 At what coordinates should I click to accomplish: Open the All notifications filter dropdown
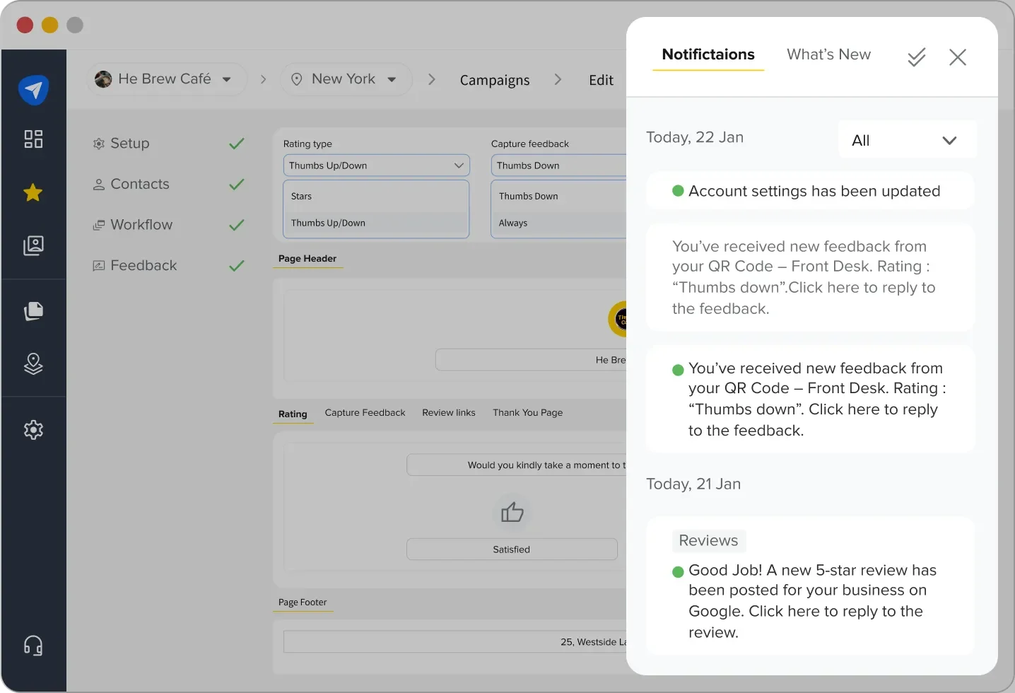tap(907, 139)
